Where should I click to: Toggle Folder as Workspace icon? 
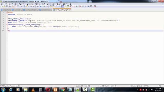tap(74, 6)
